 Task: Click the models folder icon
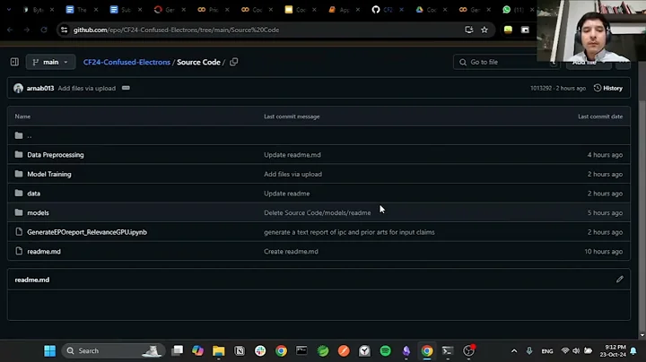tap(19, 212)
